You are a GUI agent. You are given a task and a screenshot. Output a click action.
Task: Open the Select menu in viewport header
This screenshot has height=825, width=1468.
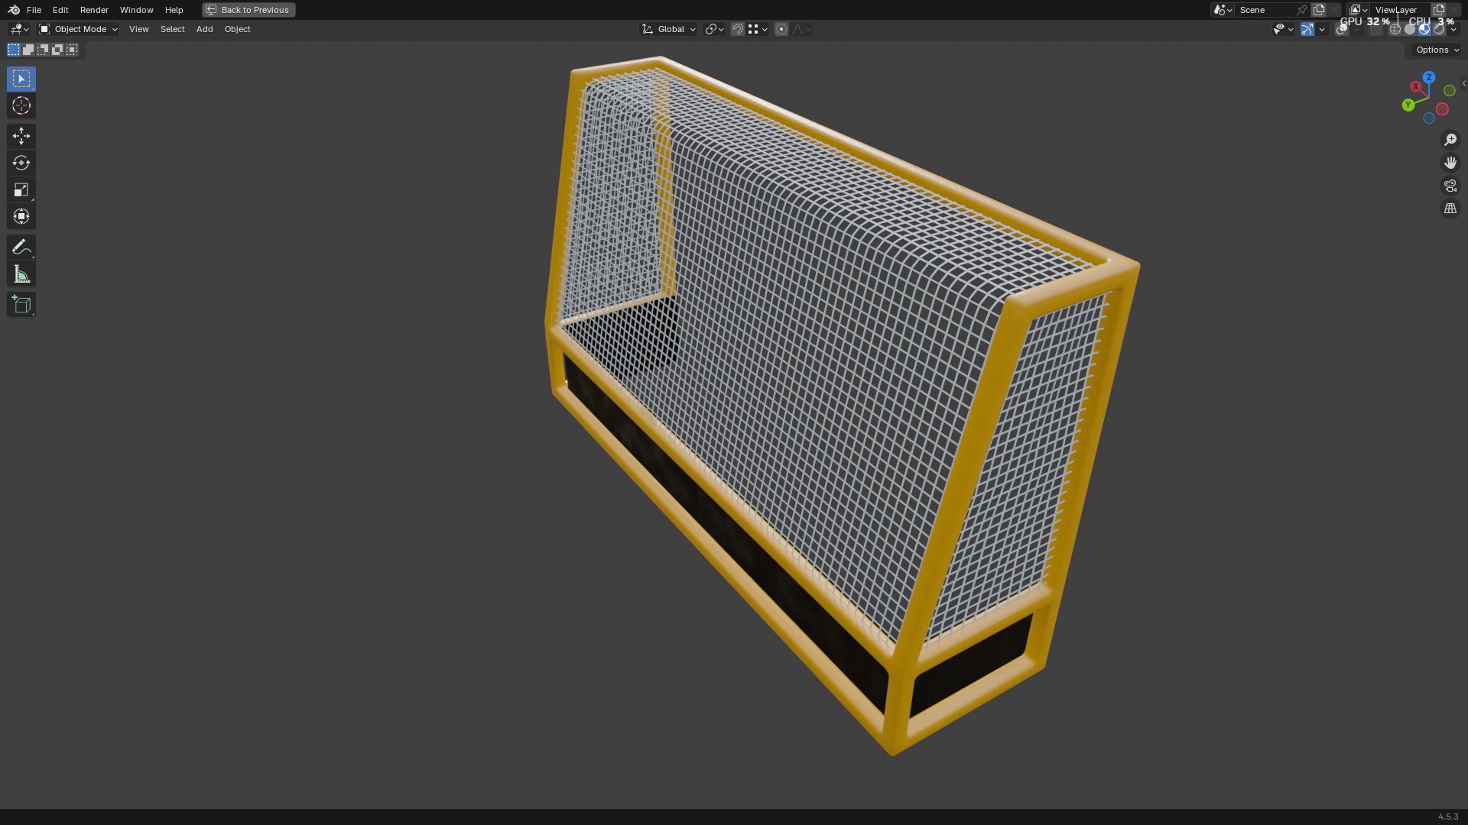pyautogui.click(x=172, y=29)
